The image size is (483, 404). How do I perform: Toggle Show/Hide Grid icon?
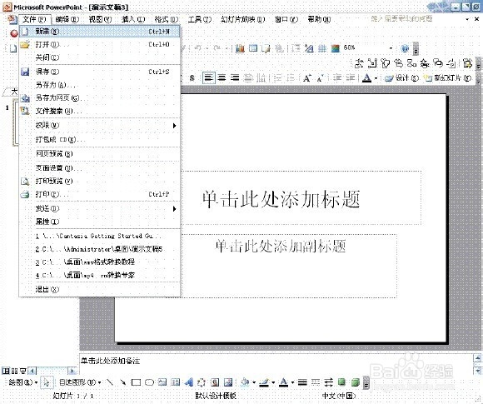coord(322,48)
